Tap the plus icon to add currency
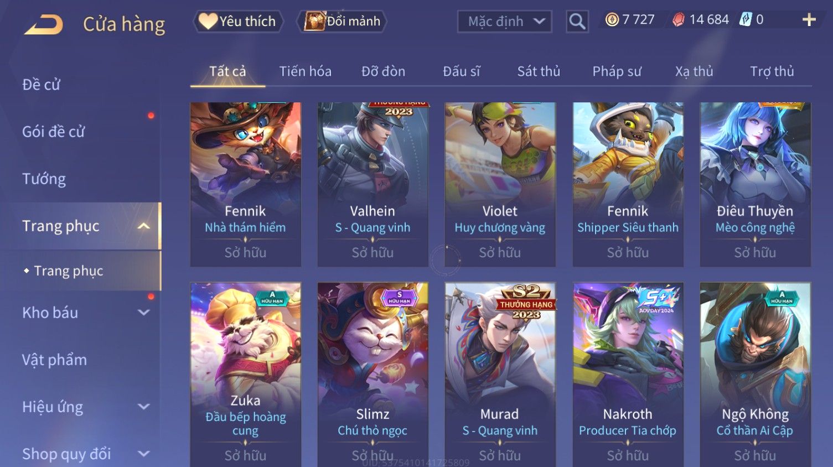This screenshot has height=467, width=833. 809,20
